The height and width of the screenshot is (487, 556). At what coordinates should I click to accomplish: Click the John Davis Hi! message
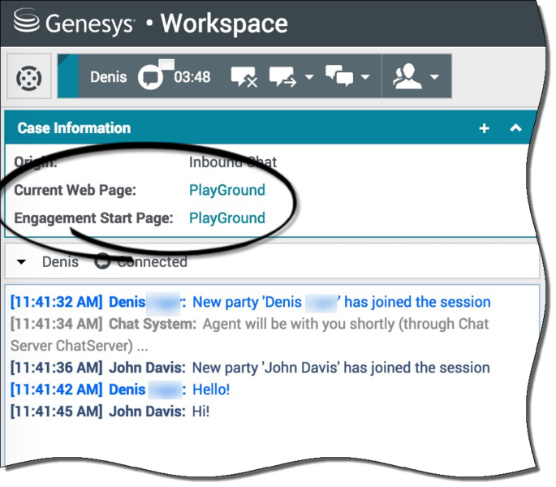(x=110, y=412)
